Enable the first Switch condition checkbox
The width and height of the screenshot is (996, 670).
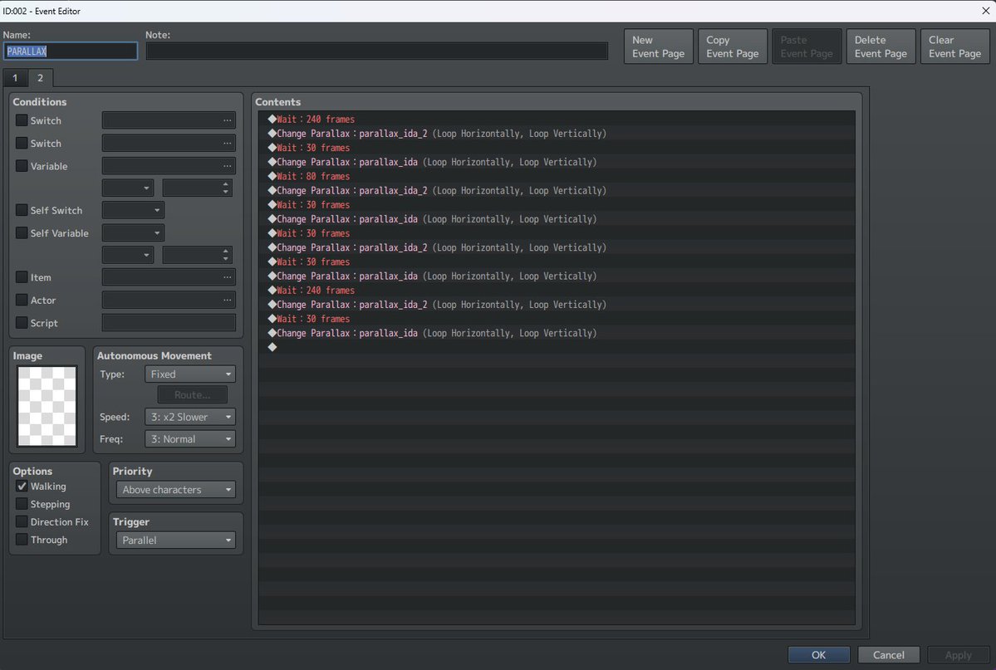[x=22, y=120]
